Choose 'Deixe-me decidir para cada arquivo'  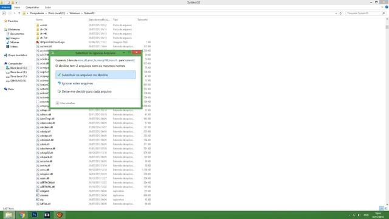95,92
